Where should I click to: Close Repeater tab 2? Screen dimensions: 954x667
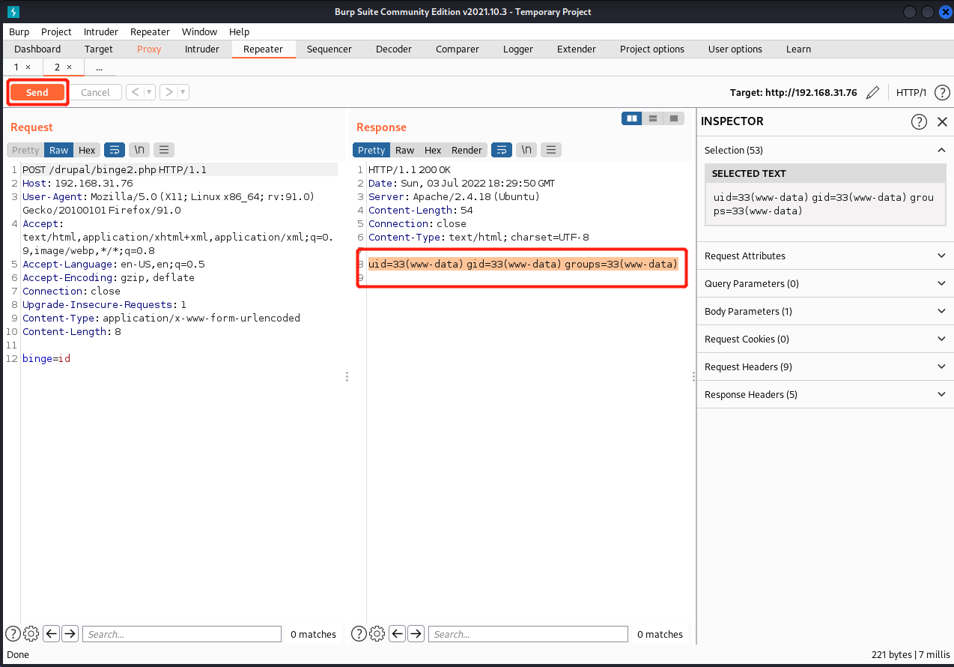[69, 67]
